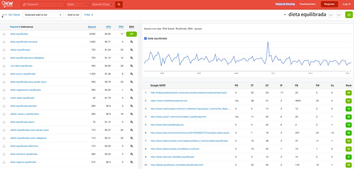The height and width of the screenshot is (169, 354).
Task: Click rank badge 21 for nestlemenuplanner result
Action: click(349, 101)
